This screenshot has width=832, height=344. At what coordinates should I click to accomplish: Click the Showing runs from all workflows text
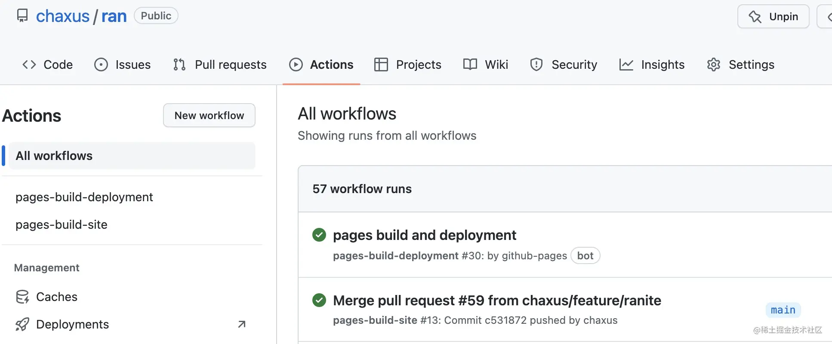pyautogui.click(x=387, y=136)
